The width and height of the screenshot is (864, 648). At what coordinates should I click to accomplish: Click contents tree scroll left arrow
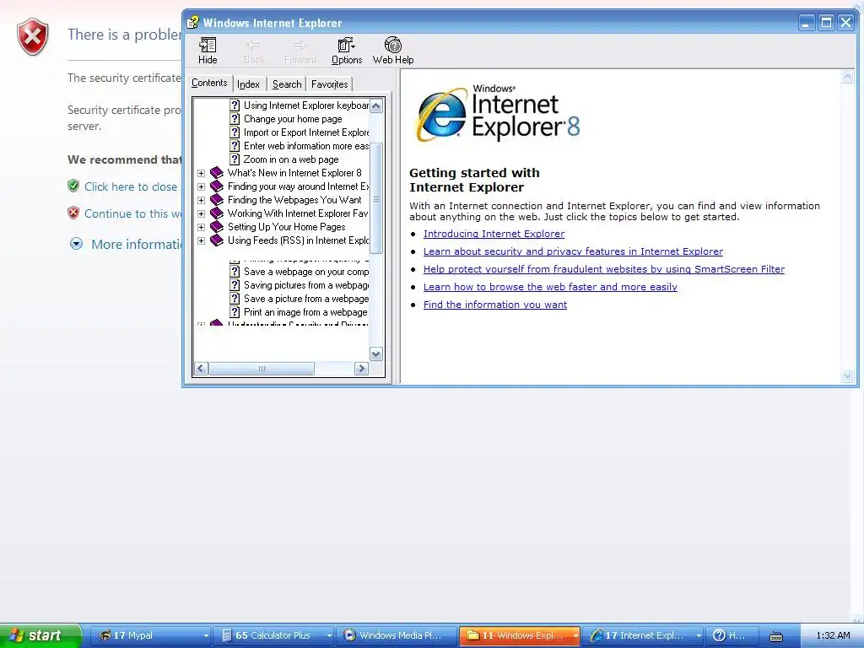[201, 369]
